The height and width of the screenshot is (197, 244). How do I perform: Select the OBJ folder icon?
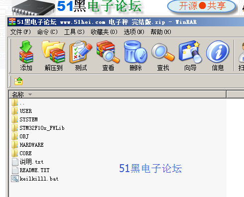click(x=14, y=136)
